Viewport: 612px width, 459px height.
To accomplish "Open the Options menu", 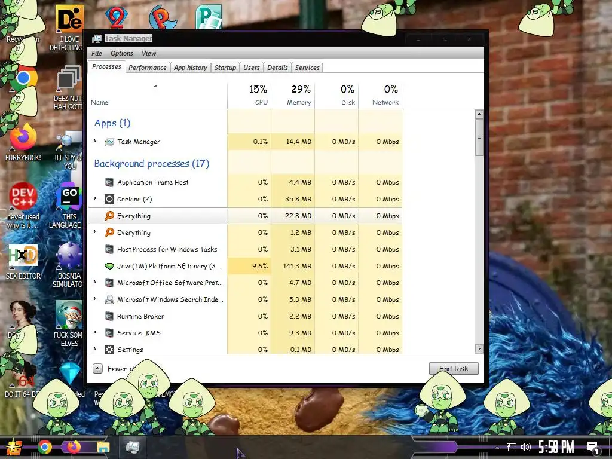I will coord(122,53).
